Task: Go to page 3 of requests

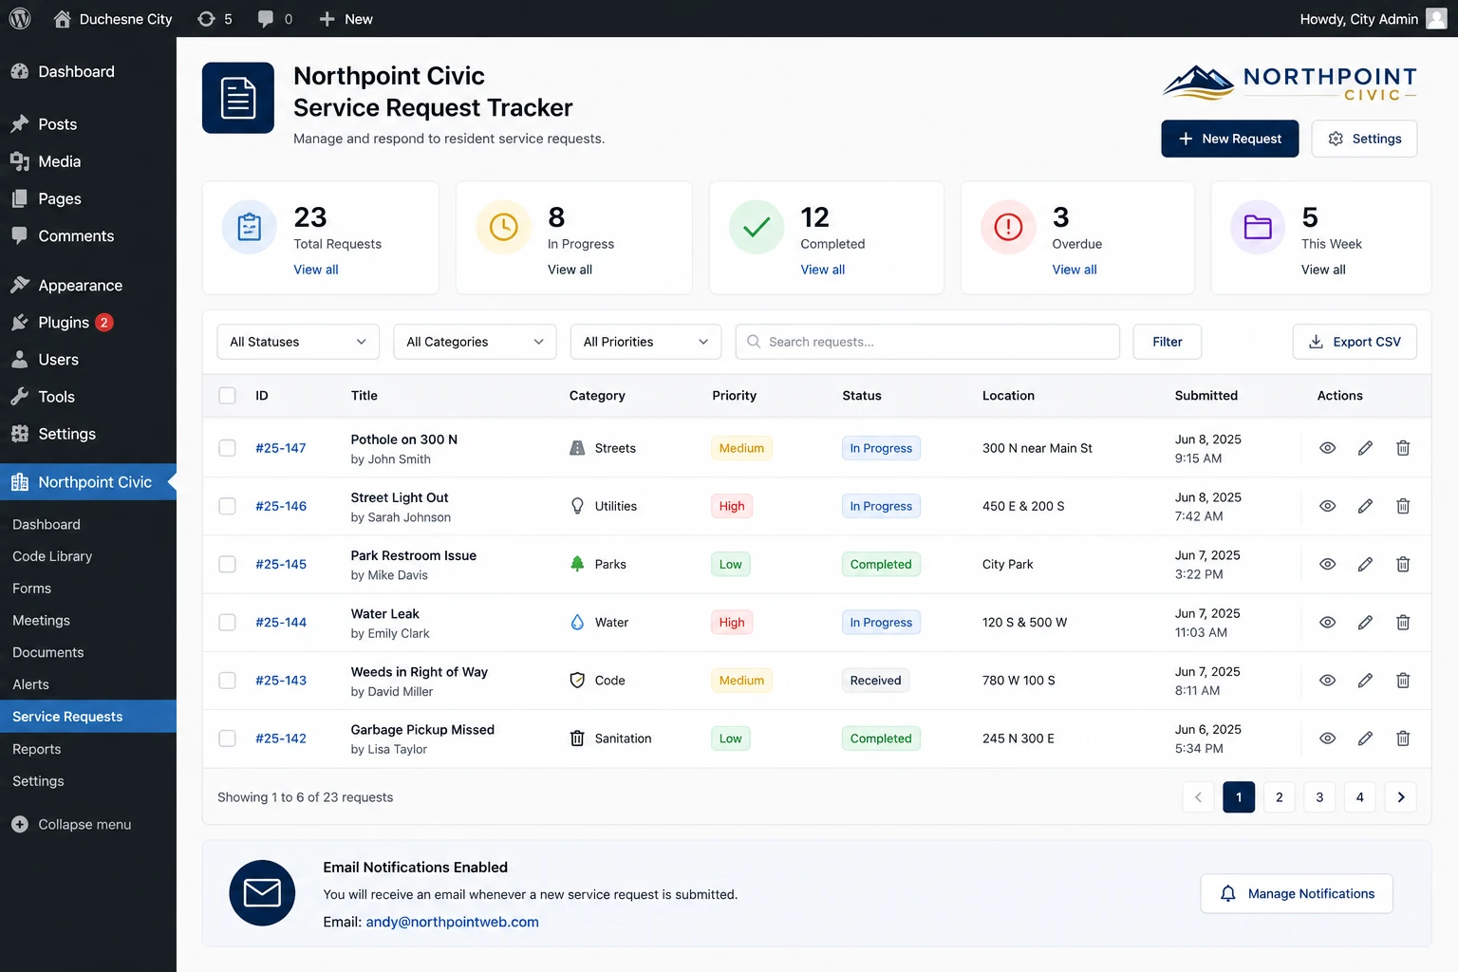Action: 1319,797
